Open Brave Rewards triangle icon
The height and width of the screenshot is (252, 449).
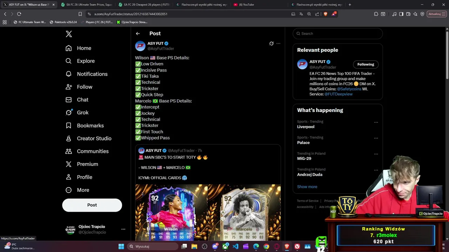334,14
